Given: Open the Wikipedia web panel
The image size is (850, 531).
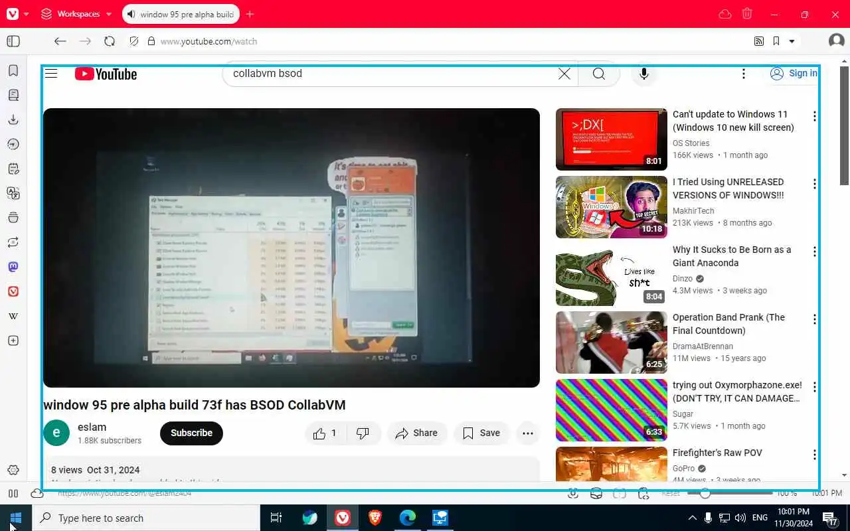Looking at the screenshot, I should [13, 316].
